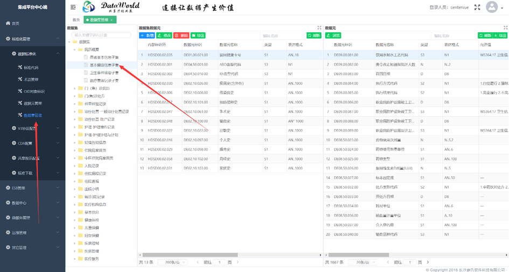Toggle fullscreen mode icon in header
The image size is (509, 272).
click(x=477, y=7)
